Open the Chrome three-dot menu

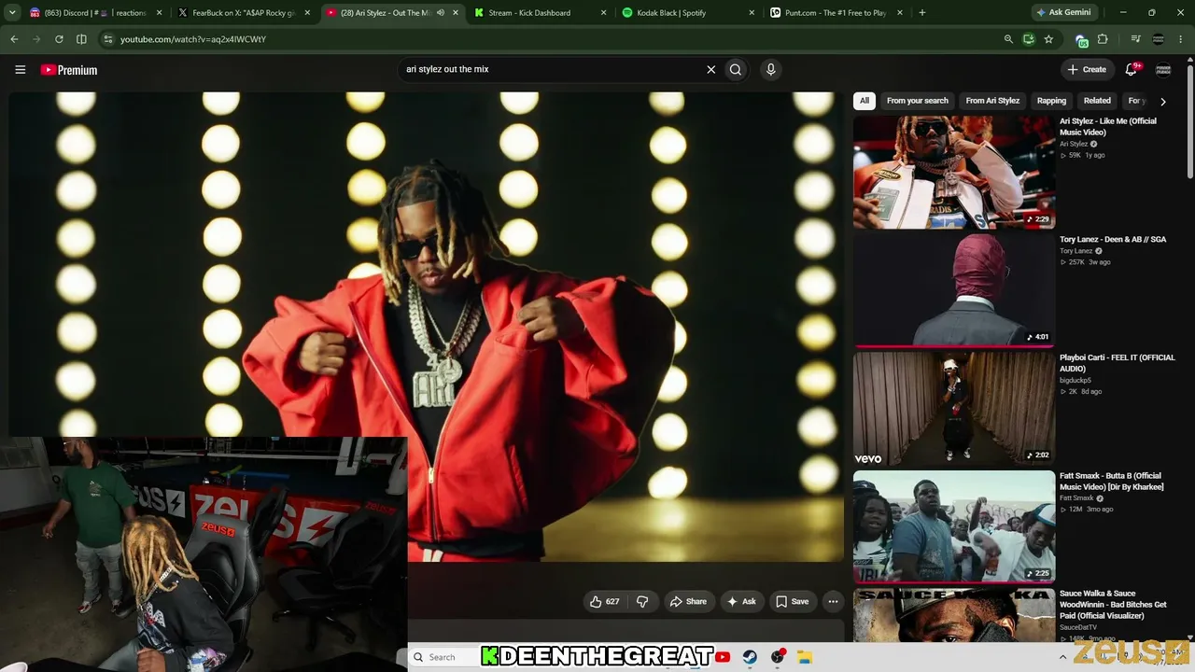pyautogui.click(x=1182, y=39)
